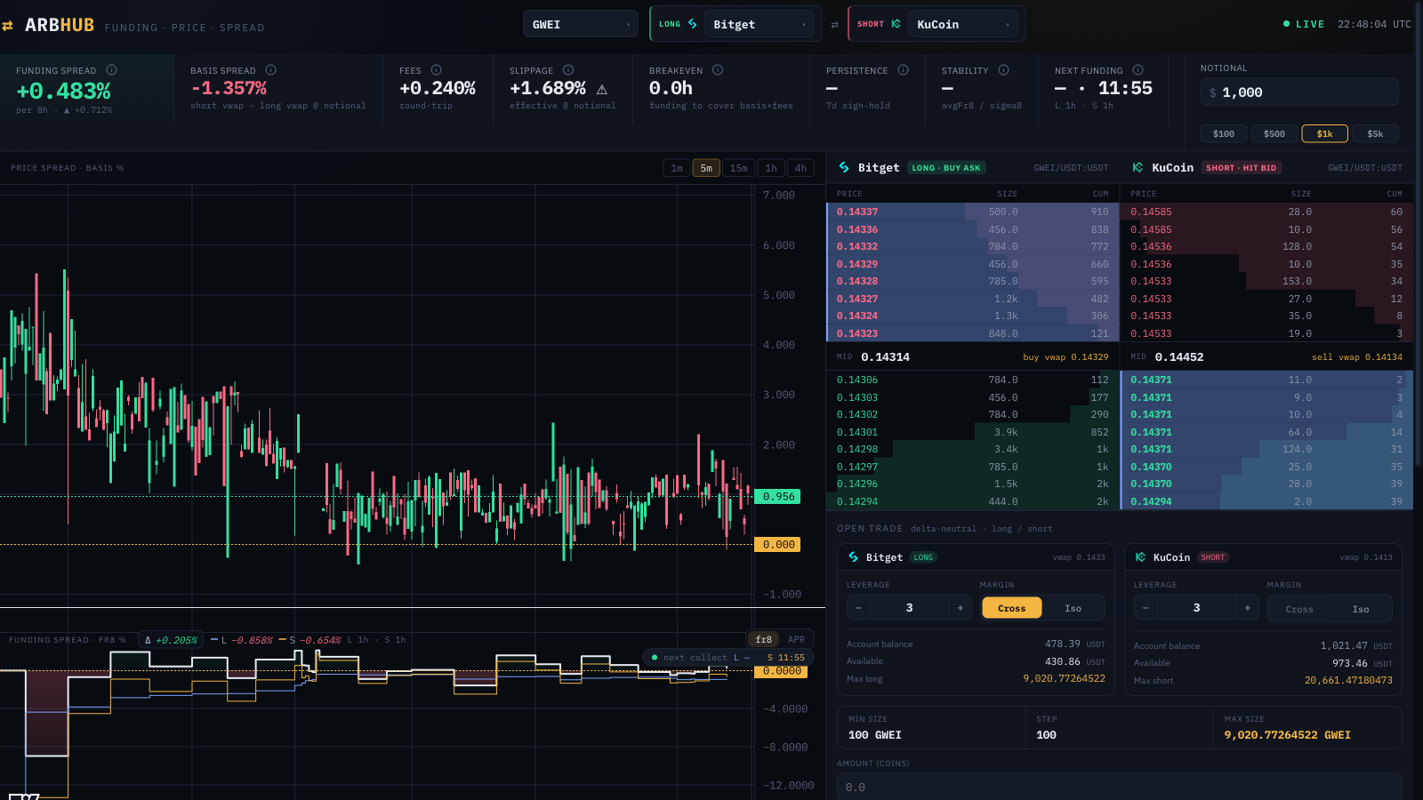Open the GWEI symbol dropdown

[x=581, y=24]
